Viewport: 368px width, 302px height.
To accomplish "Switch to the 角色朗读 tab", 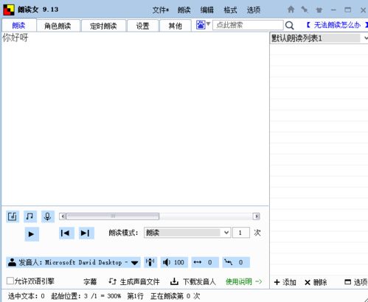I will tap(58, 26).
